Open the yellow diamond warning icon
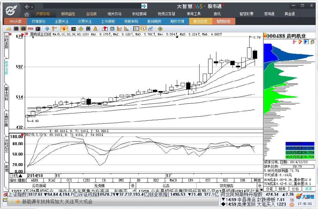Viewport: 318px width, 209px height. coord(81,29)
